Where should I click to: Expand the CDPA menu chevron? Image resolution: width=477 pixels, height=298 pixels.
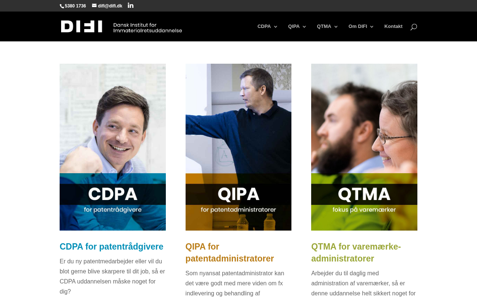[275, 26]
